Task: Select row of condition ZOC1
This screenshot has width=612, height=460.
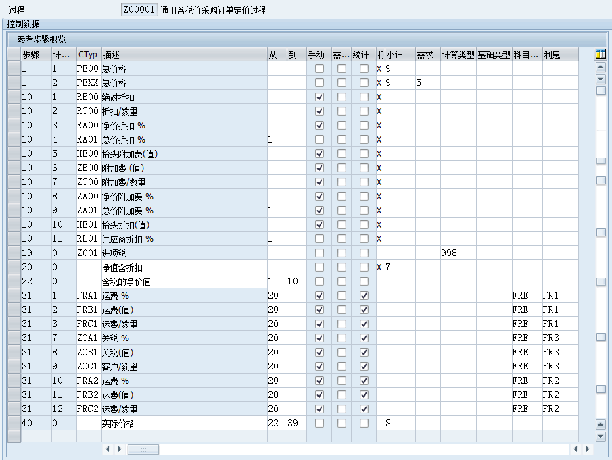Action: tap(14, 366)
